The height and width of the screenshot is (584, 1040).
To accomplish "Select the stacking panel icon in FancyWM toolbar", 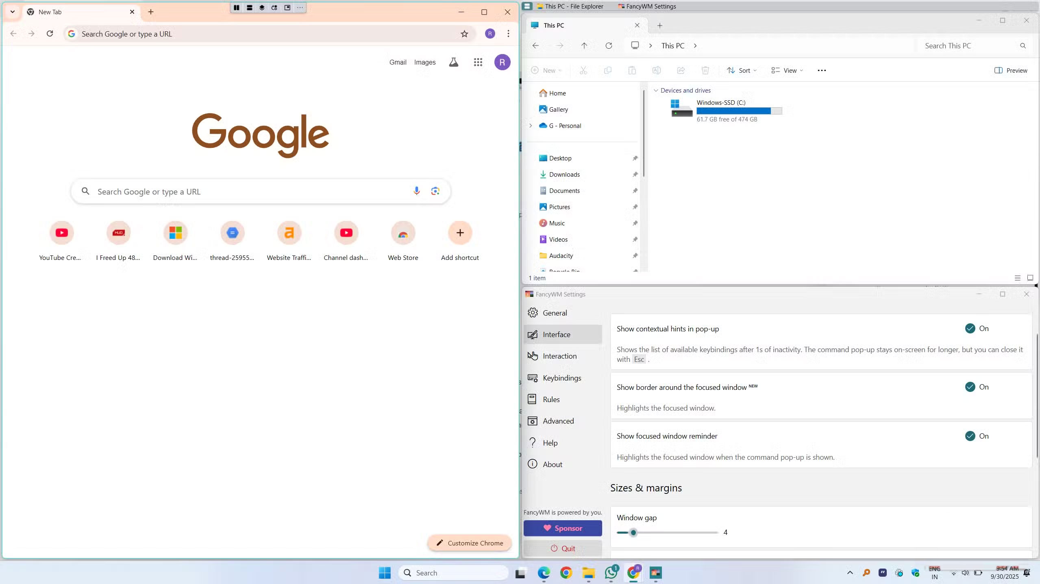I will (262, 7).
